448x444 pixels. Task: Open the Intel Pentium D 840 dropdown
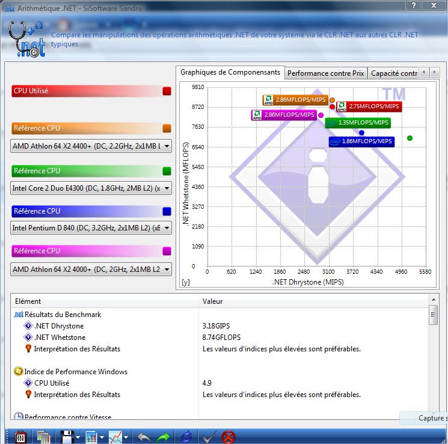coord(91,228)
